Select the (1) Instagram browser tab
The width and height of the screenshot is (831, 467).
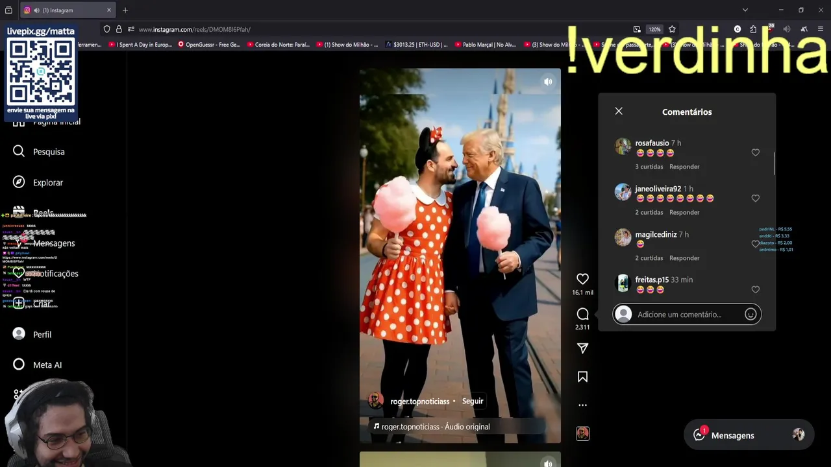(67, 10)
